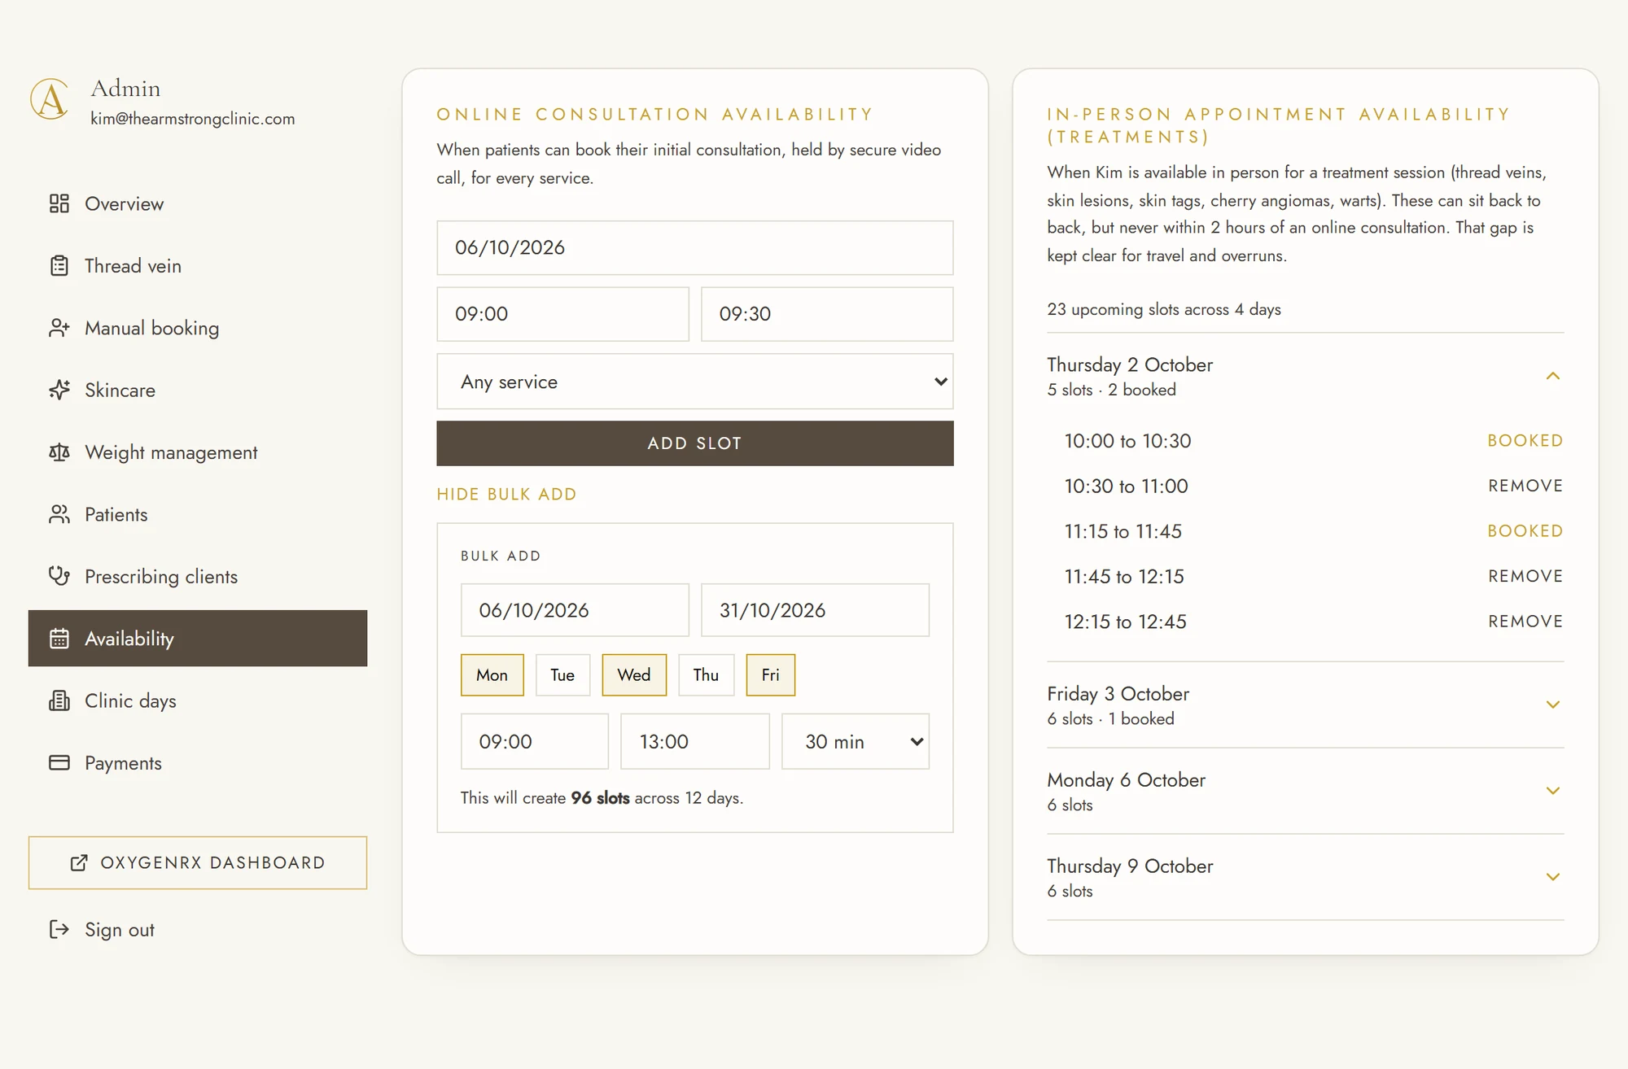Toggle the Mon day chip
The height and width of the screenshot is (1069, 1628).
(x=492, y=674)
